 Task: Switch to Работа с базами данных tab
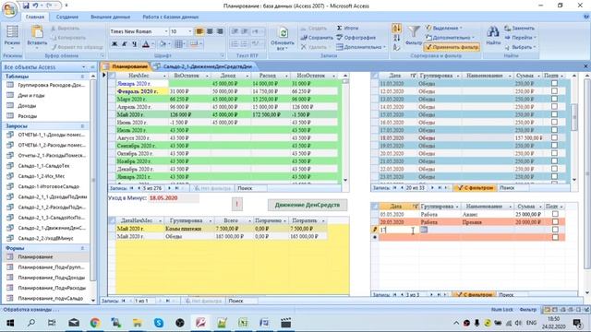(x=170, y=17)
